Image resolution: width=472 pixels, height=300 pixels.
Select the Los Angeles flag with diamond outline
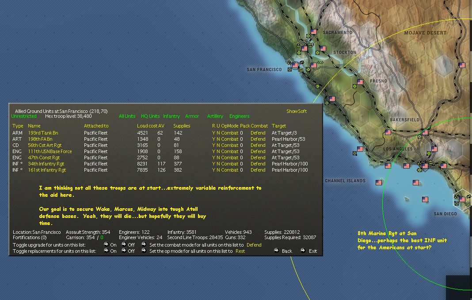click(x=425, y=165)
